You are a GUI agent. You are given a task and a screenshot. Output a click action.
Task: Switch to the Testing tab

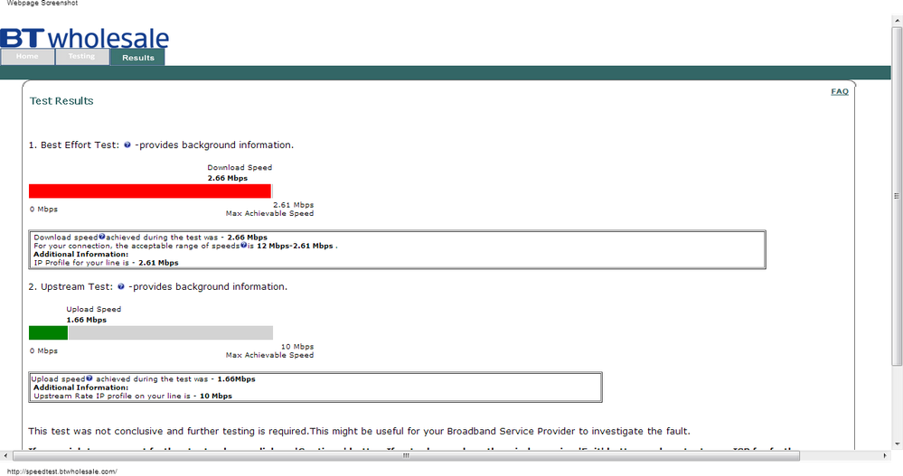(x=81, y=56)
